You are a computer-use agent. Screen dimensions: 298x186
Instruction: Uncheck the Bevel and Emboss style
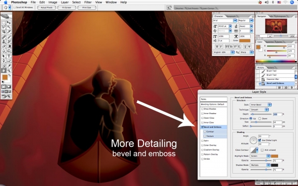coord(203,127)
